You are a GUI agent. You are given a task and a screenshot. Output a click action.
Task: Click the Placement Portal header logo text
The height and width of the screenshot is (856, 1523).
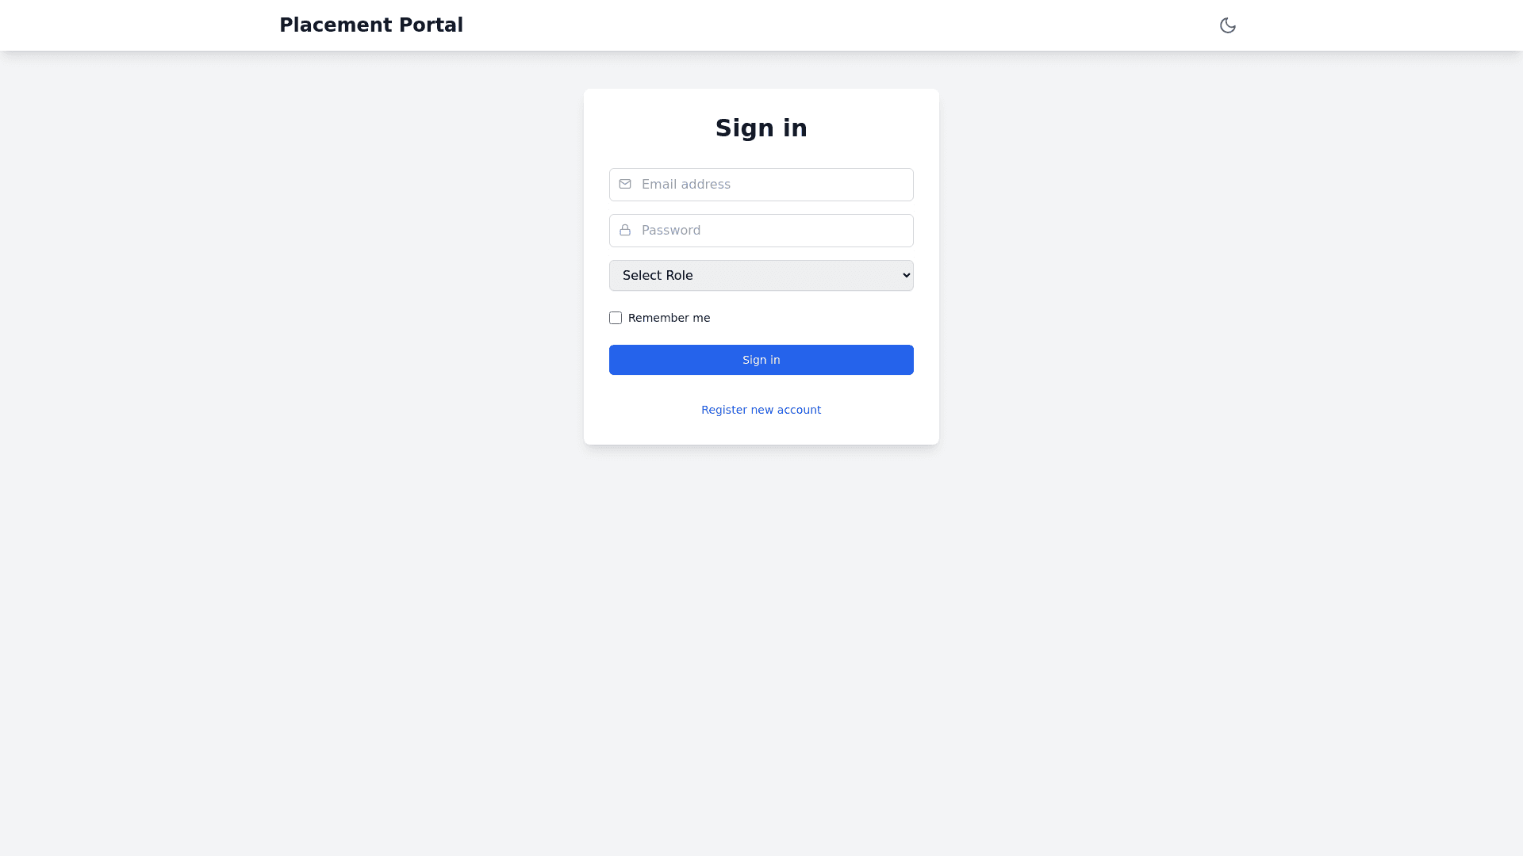coord(370,25)
